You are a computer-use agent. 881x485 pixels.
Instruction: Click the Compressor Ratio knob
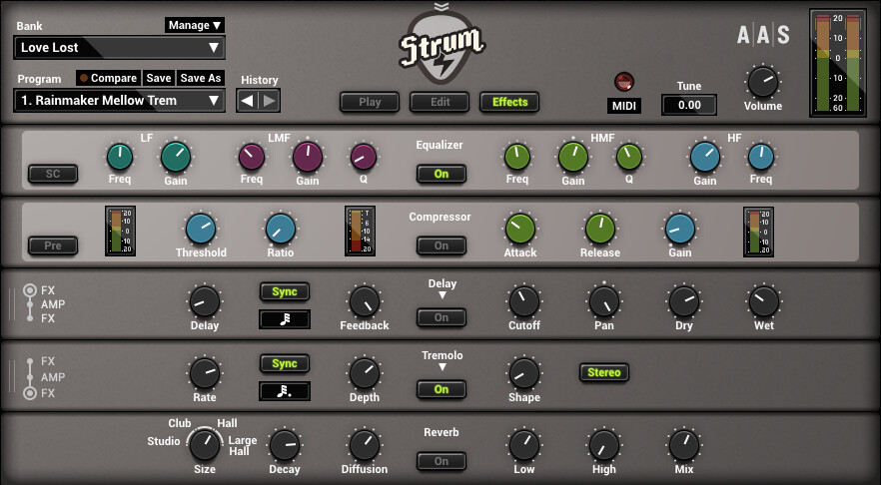pos(281,229)
